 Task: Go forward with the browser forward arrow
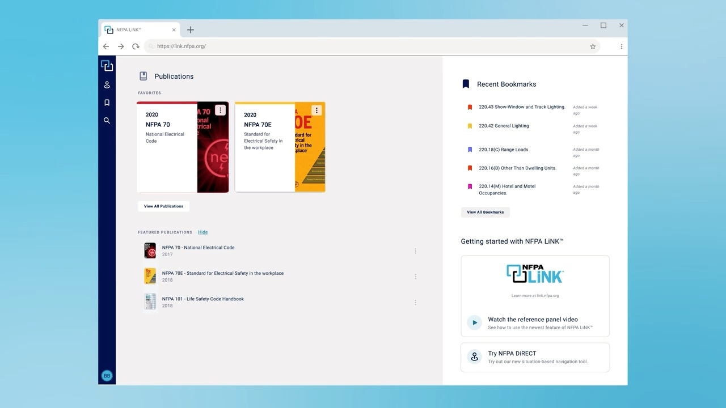121,46
